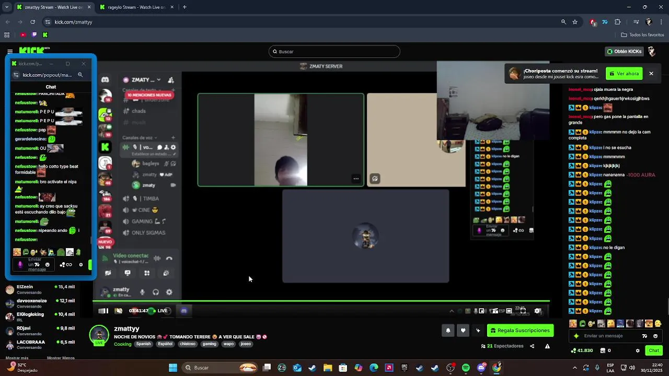
Task: Focus the Kick Buscar search field
Action: click(334, 52)
